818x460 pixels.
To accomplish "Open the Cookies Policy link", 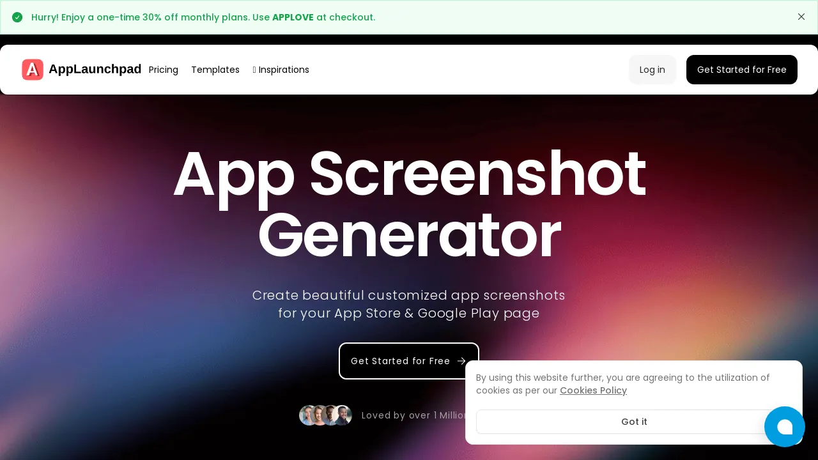I will coord(593,390).
